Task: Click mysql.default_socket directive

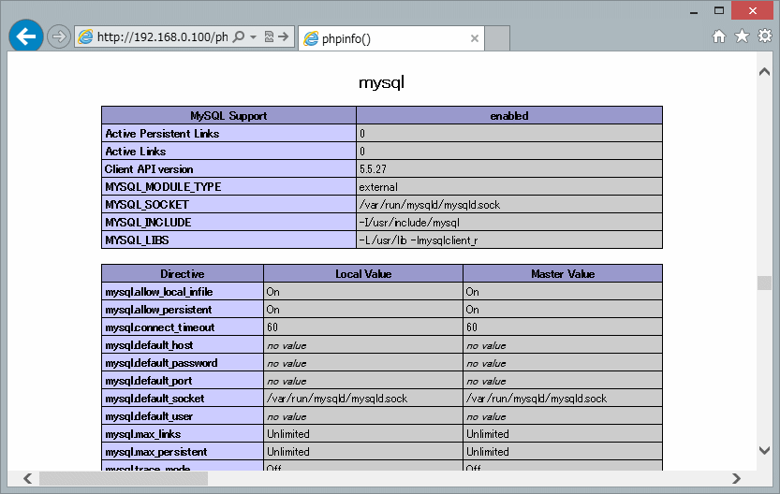Action: tap(155, 399)
